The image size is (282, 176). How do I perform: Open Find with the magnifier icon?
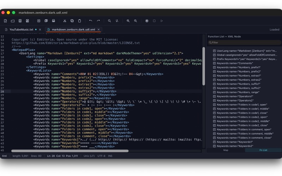pos(109,21)
